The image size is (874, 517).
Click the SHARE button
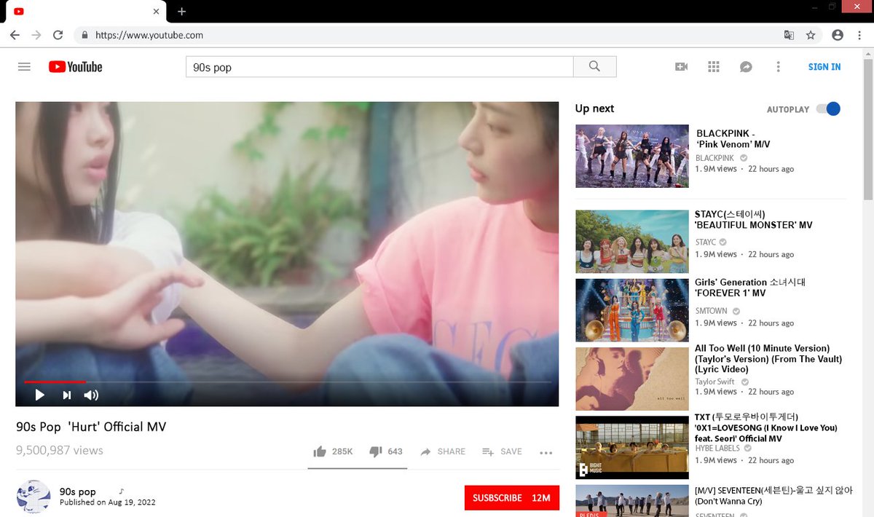point(443,451)
